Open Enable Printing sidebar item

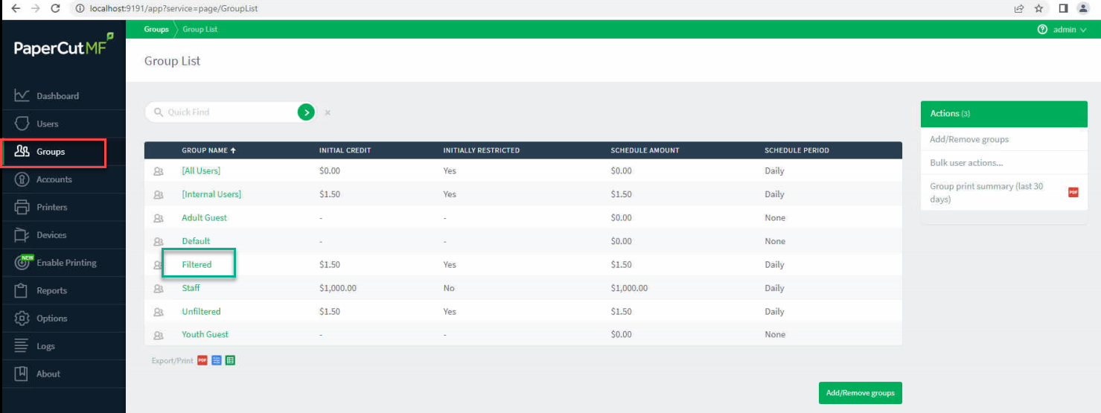pos(66,263)
